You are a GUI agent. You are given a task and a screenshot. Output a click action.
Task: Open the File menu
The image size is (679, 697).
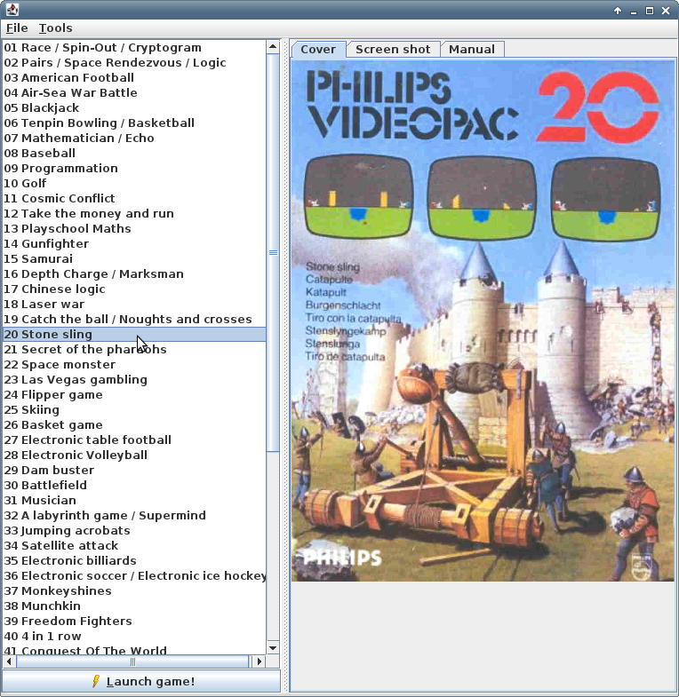[x=17, y=28]
